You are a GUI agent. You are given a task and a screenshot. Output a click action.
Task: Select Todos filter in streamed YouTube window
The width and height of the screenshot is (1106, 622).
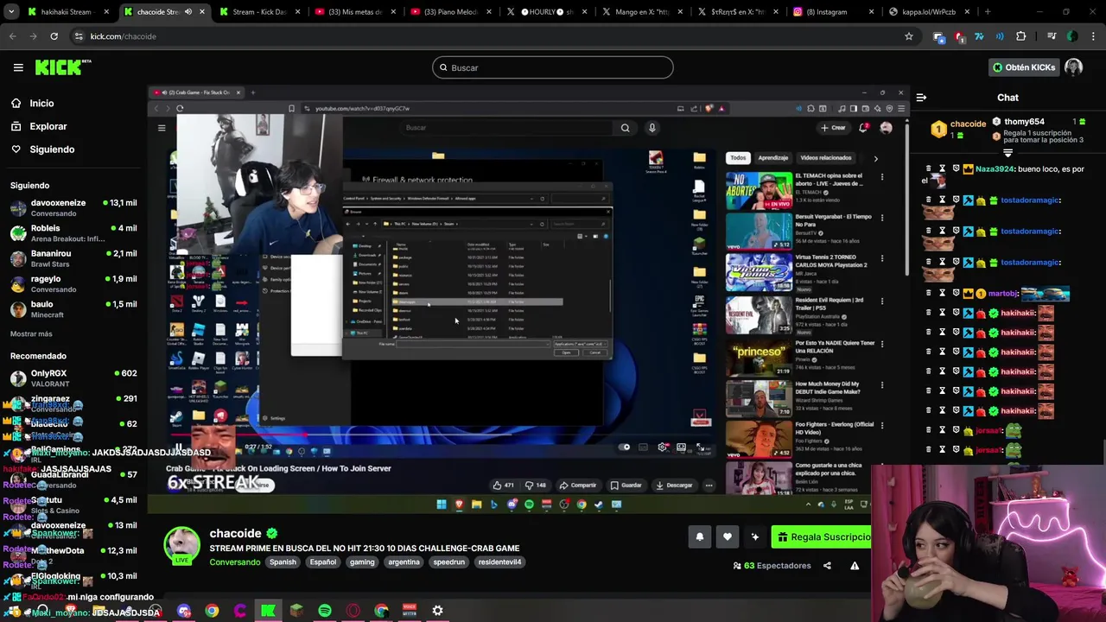738,158
